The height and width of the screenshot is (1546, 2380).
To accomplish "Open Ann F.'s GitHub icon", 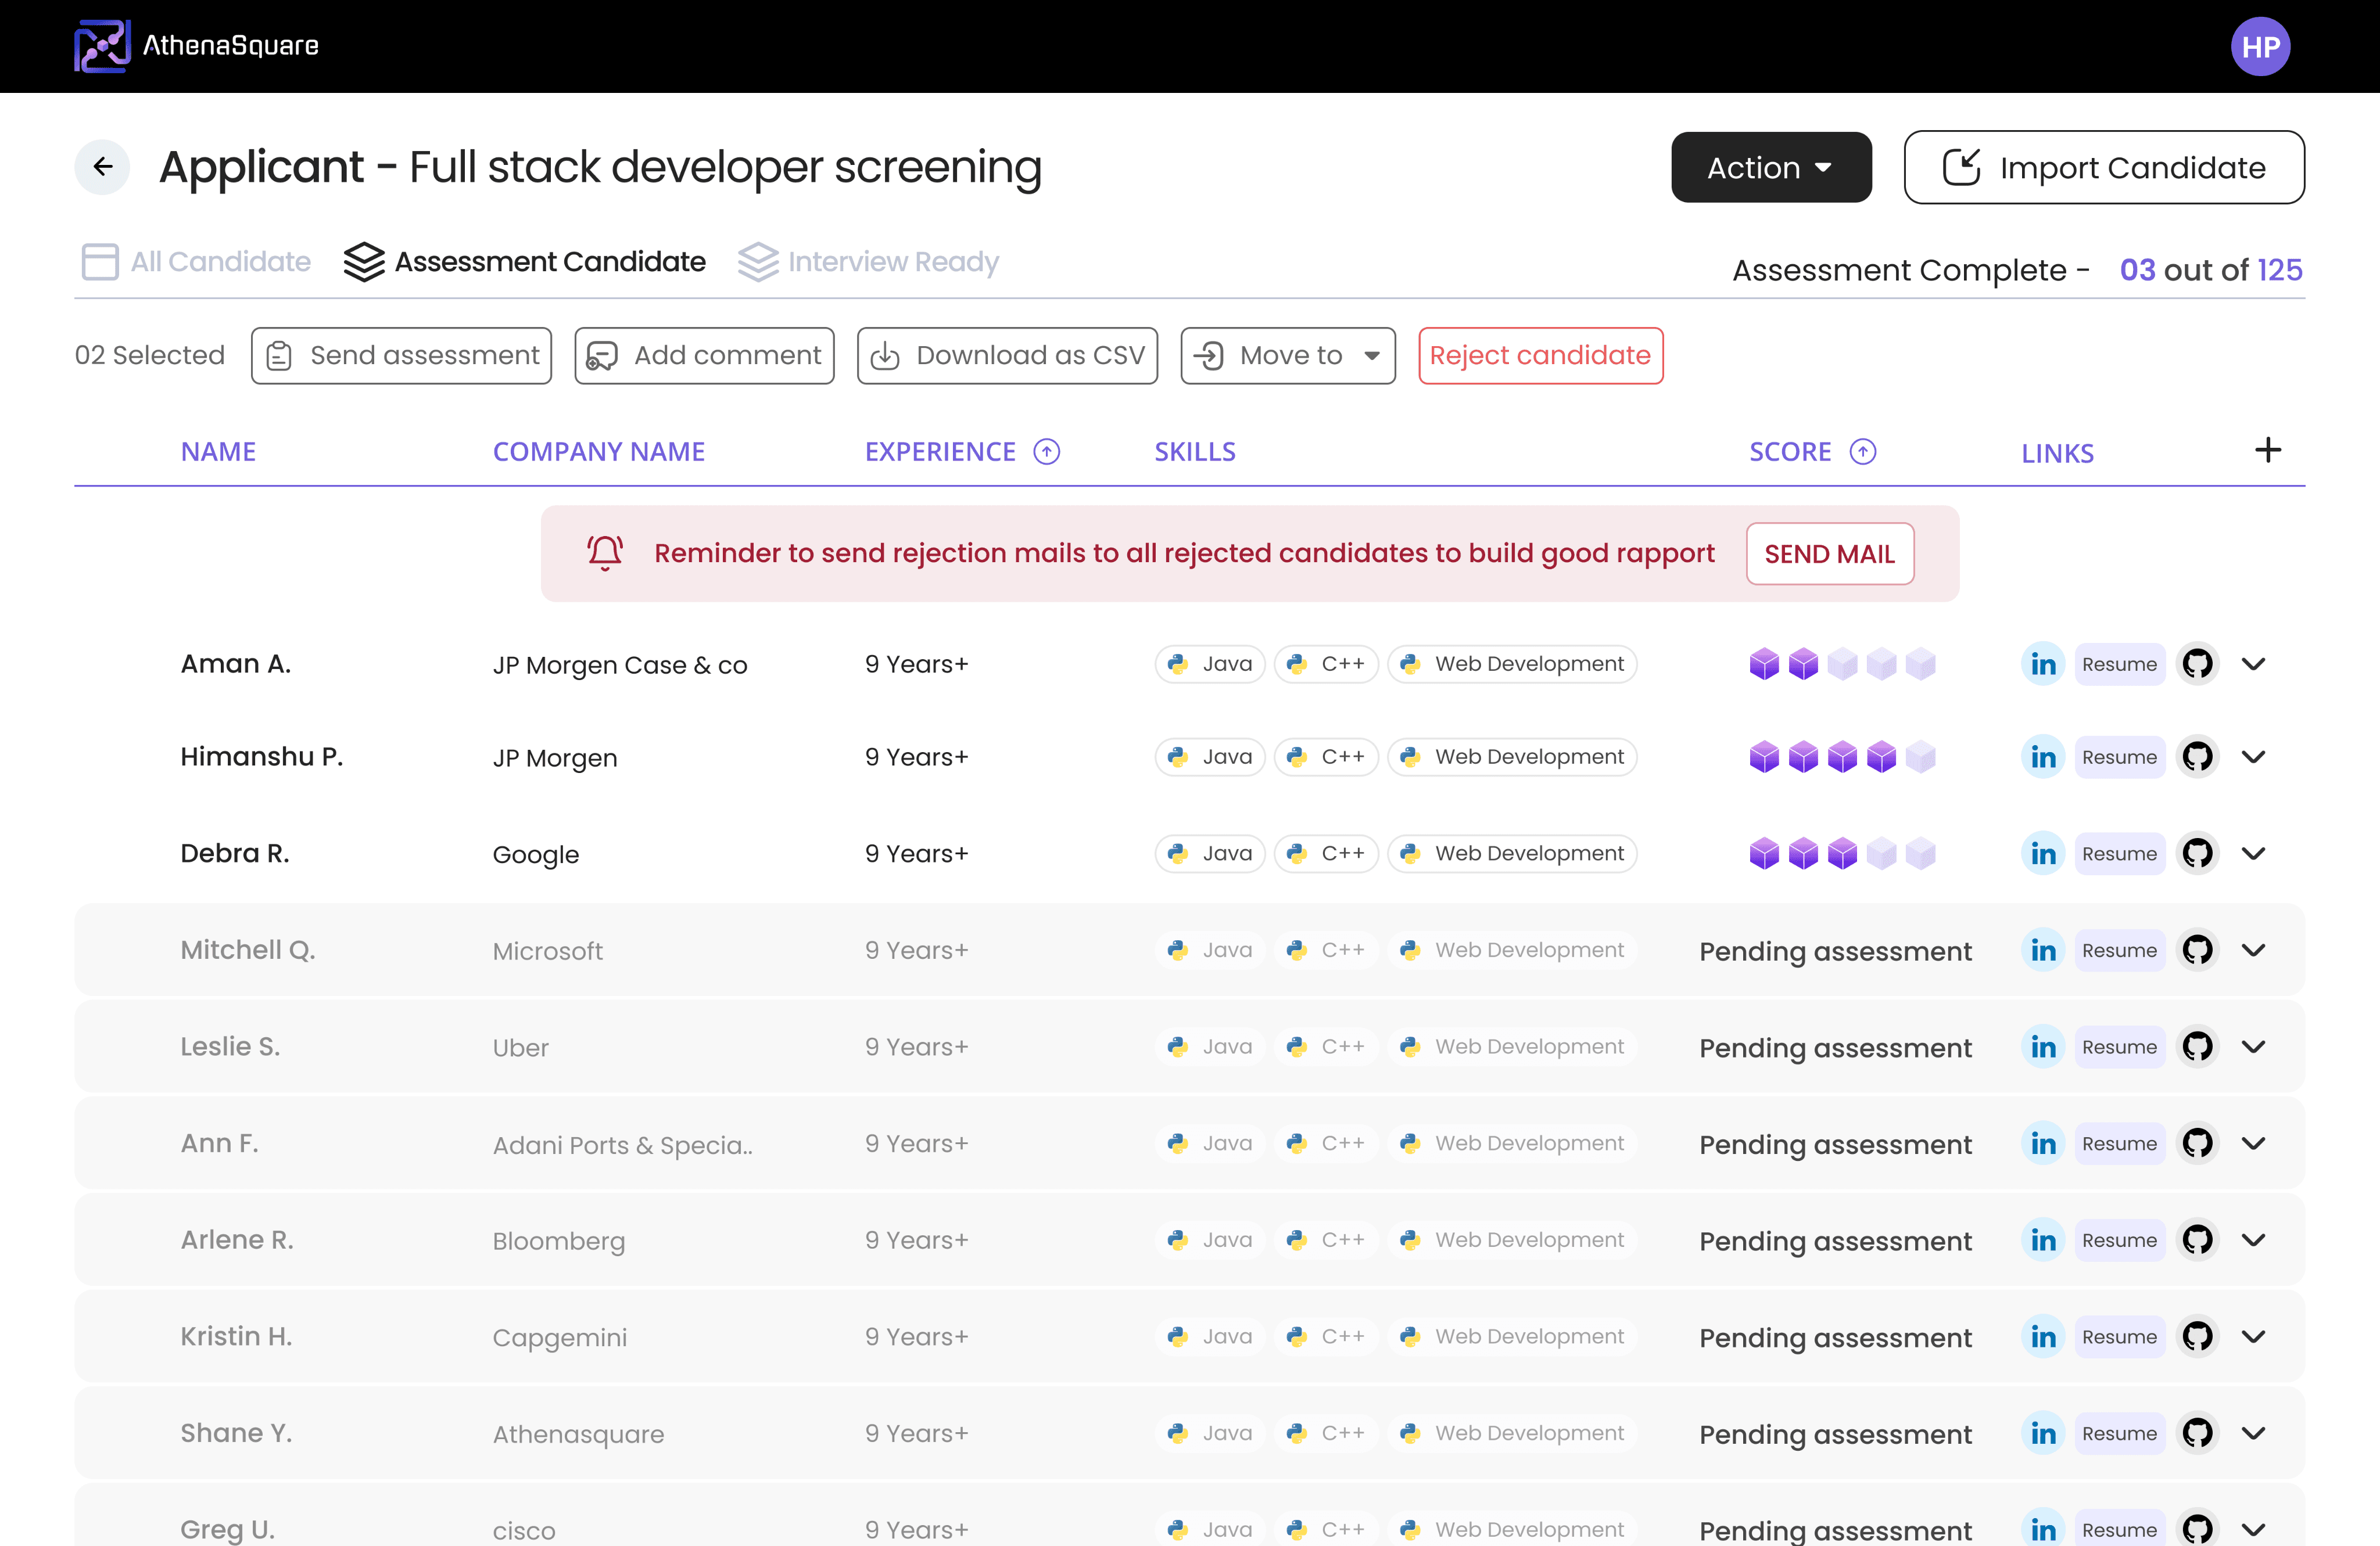I will 2197,1144.
